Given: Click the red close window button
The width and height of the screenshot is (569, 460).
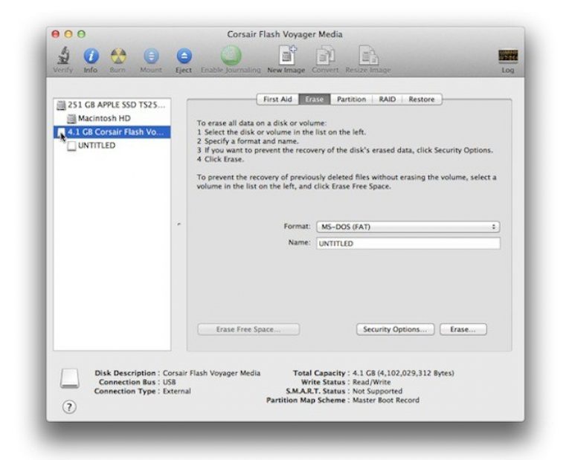Looking at the screenshot, I should coord(56,34).
